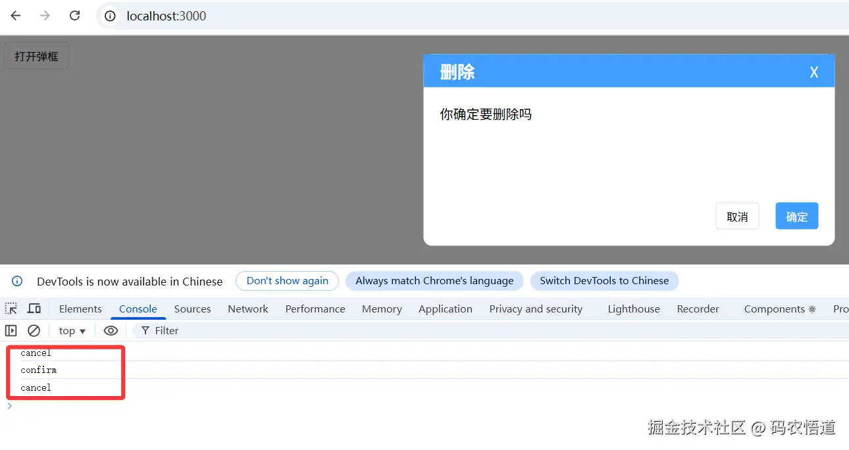Open the top JavaScript context dropdown
The image size is (849, 450).
click(x=72, y=330)
